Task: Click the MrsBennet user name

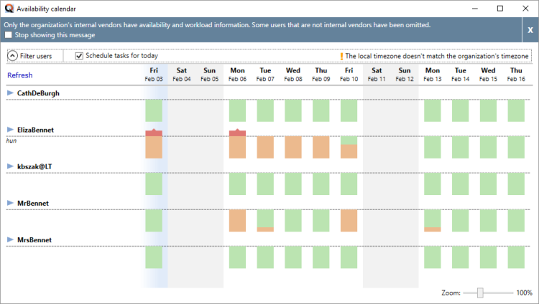Action: (x=34, y=240)
